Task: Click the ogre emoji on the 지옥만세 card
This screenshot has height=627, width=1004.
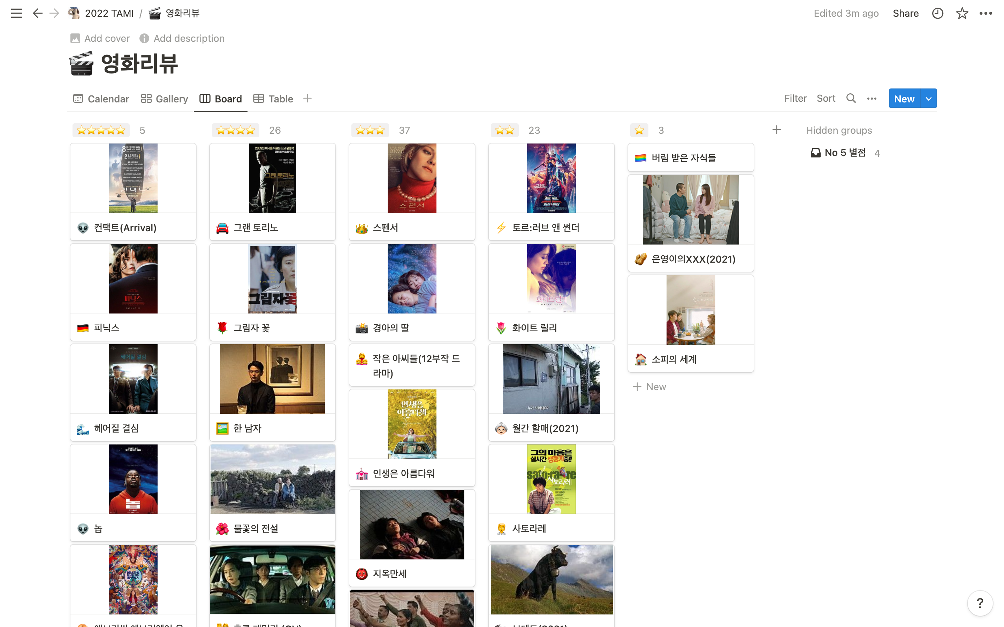Action: [x=362, y=573]
